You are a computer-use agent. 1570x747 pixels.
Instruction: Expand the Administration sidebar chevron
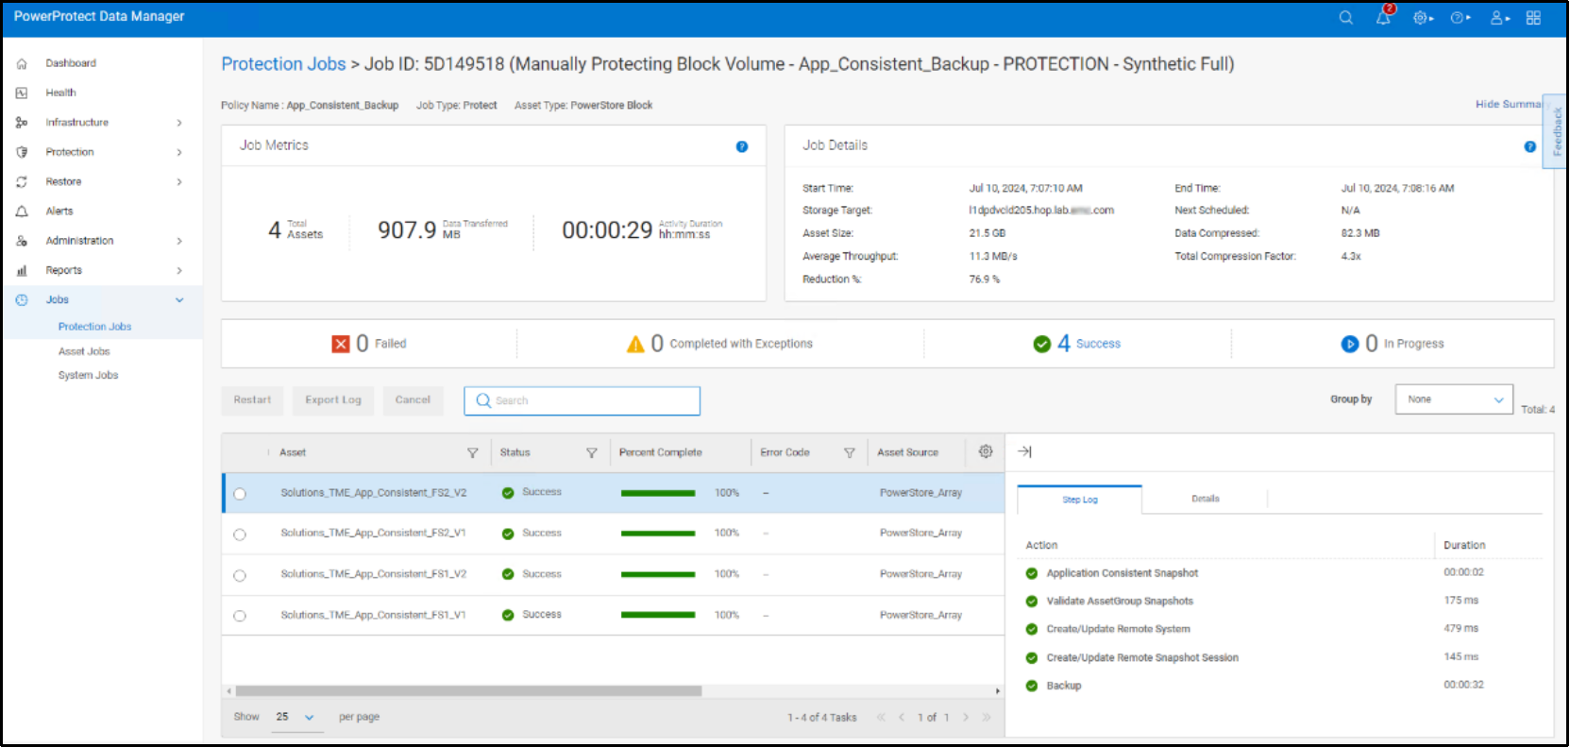179,241
